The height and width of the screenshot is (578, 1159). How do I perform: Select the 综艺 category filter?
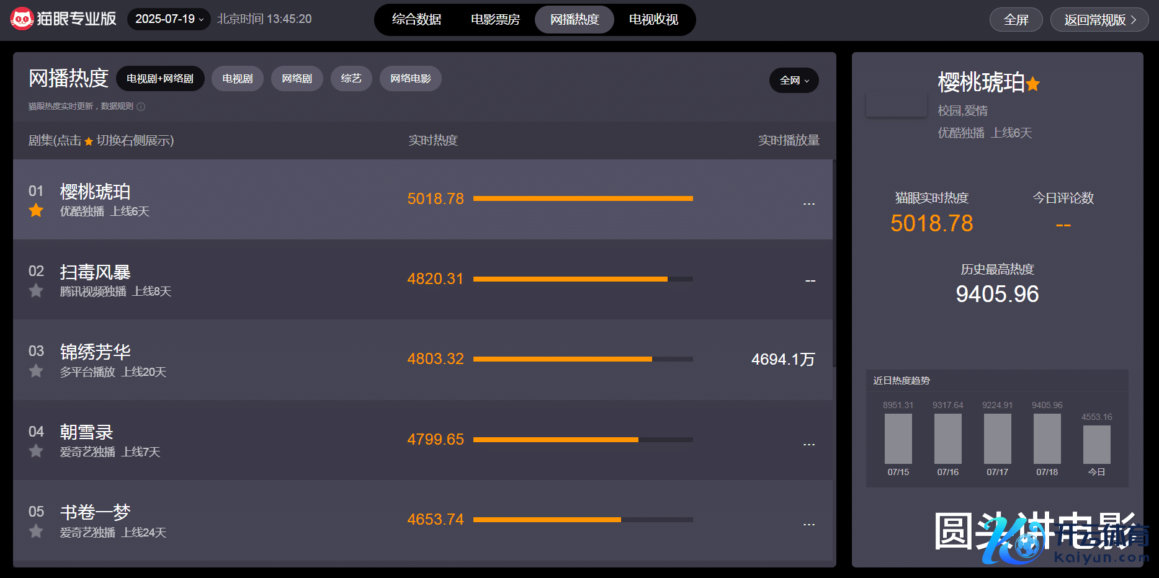click(351, 79)
